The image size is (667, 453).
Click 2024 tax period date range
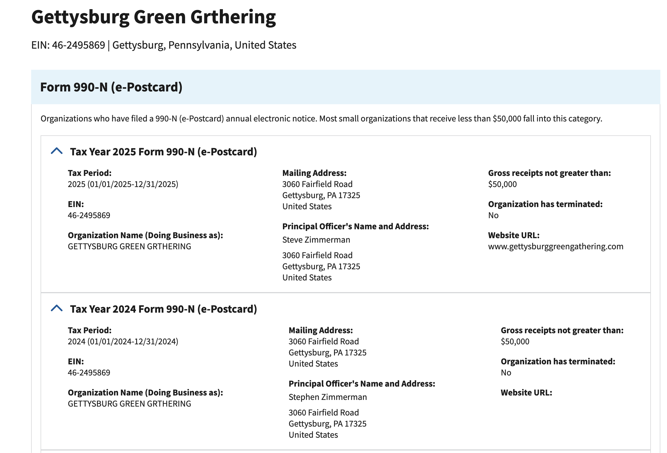click(123, 341)
